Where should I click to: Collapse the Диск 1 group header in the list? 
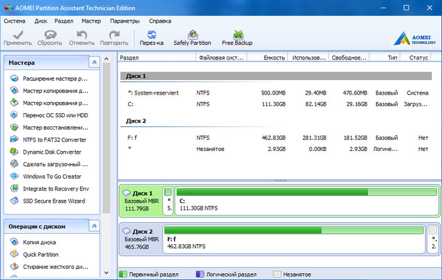[x=135, y=76]
